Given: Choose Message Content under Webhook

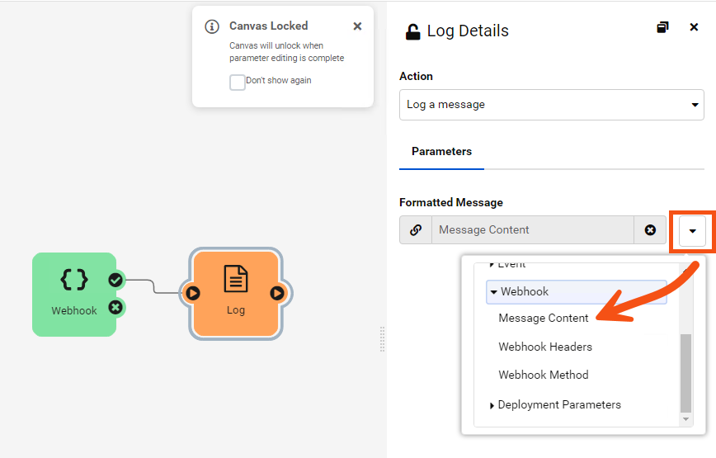Looking at the screenshot, I should pyautogui.click(x=544, y=319).
